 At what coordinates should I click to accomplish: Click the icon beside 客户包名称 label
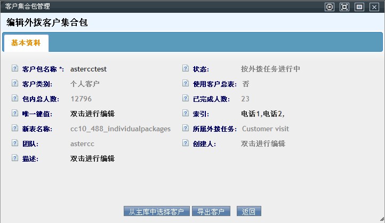coord(14,69)
